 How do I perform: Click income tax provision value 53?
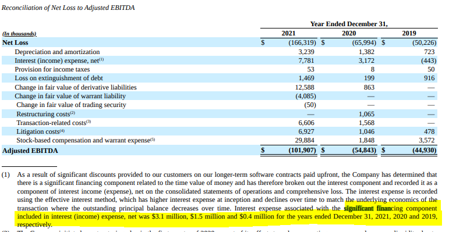pyautogui.click(x=311, y=70)
